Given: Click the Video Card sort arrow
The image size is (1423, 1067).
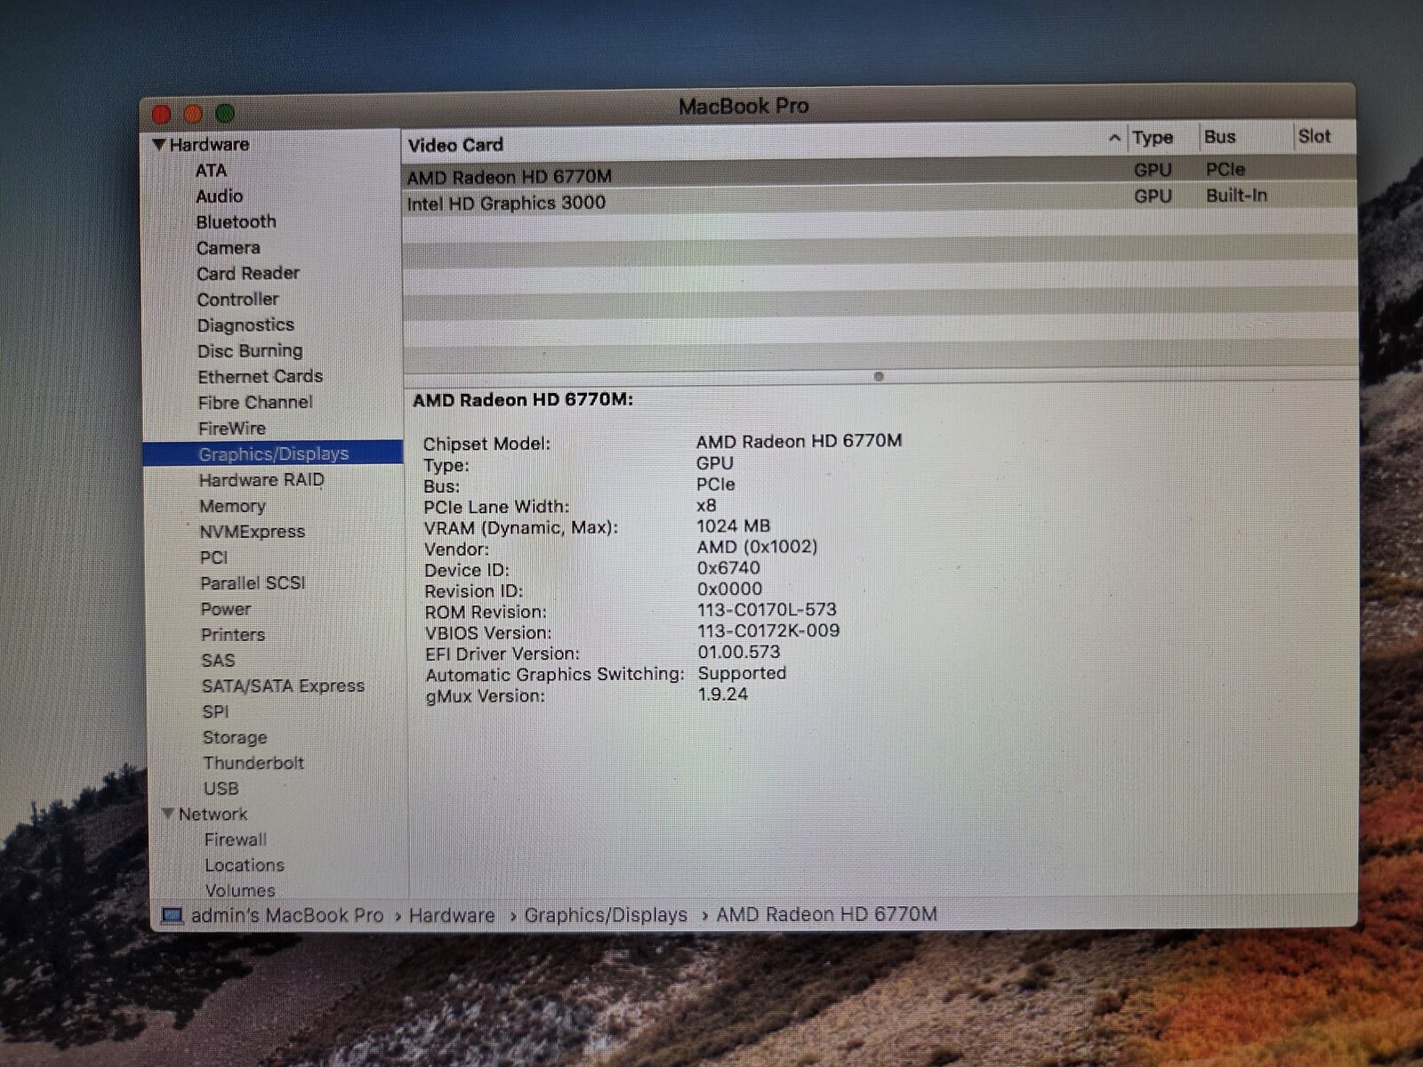Looking at the screenshot, I should click(1114, 139).
